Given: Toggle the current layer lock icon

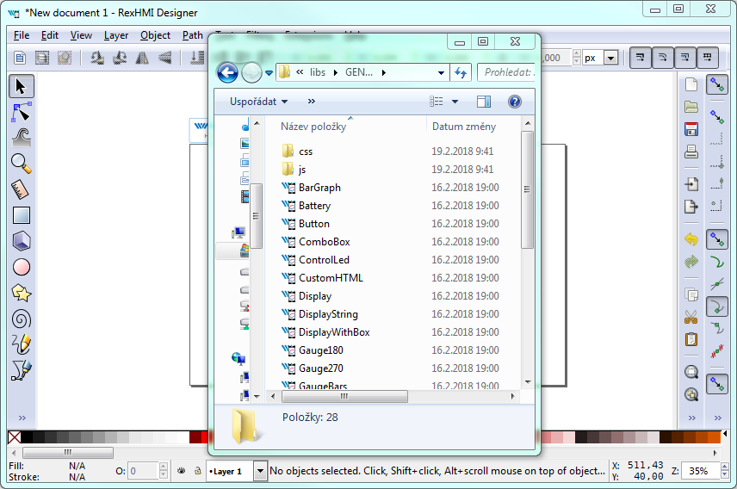Looking at the screenshot, I should coord(197,471).
